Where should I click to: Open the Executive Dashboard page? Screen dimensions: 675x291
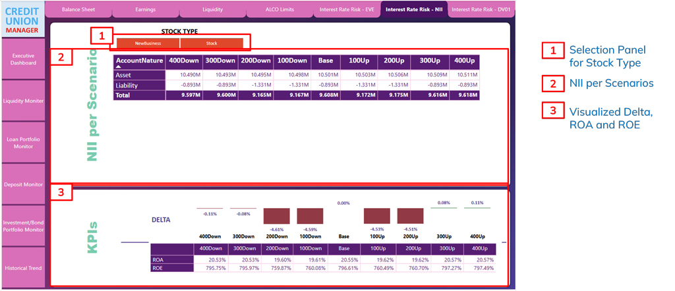click(x=23, y=59)
